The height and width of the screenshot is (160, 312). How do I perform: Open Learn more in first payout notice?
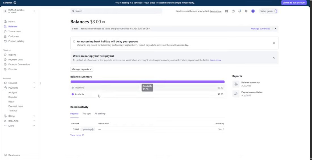216,60
